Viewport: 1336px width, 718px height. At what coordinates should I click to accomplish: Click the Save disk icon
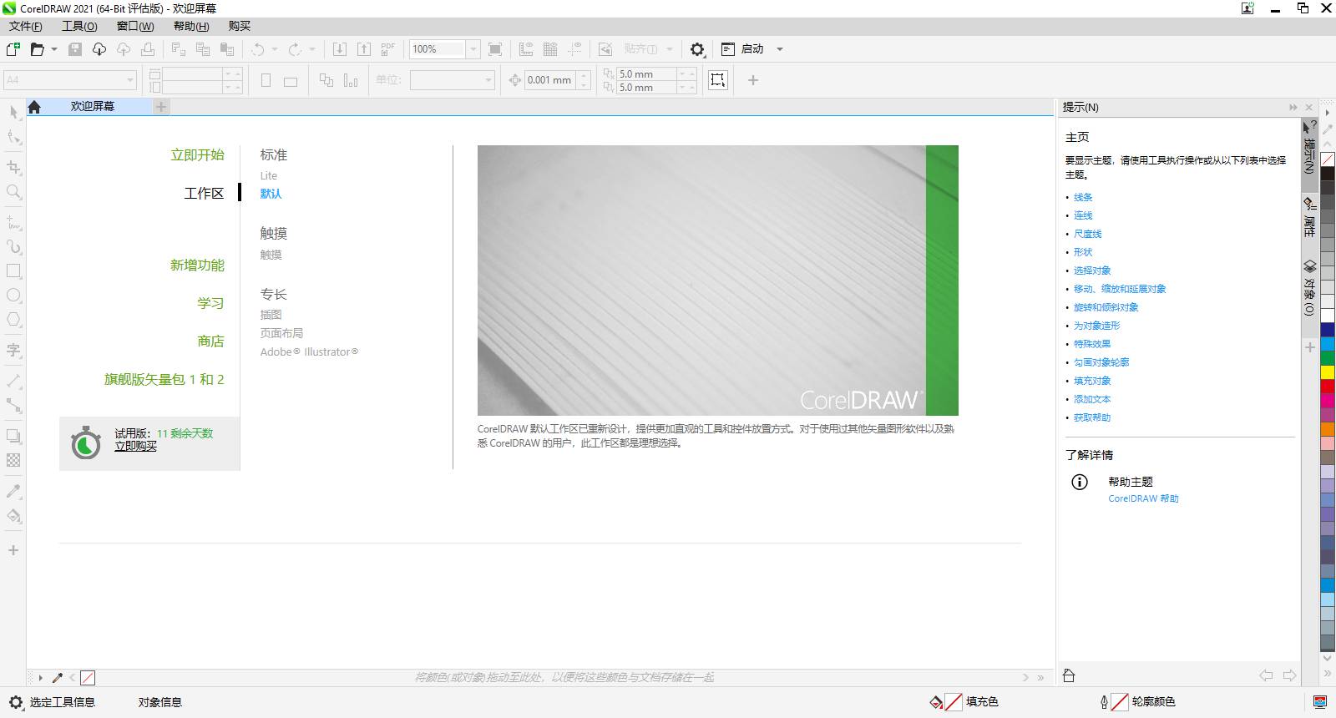pyautogui.click(x=75, y=49)
